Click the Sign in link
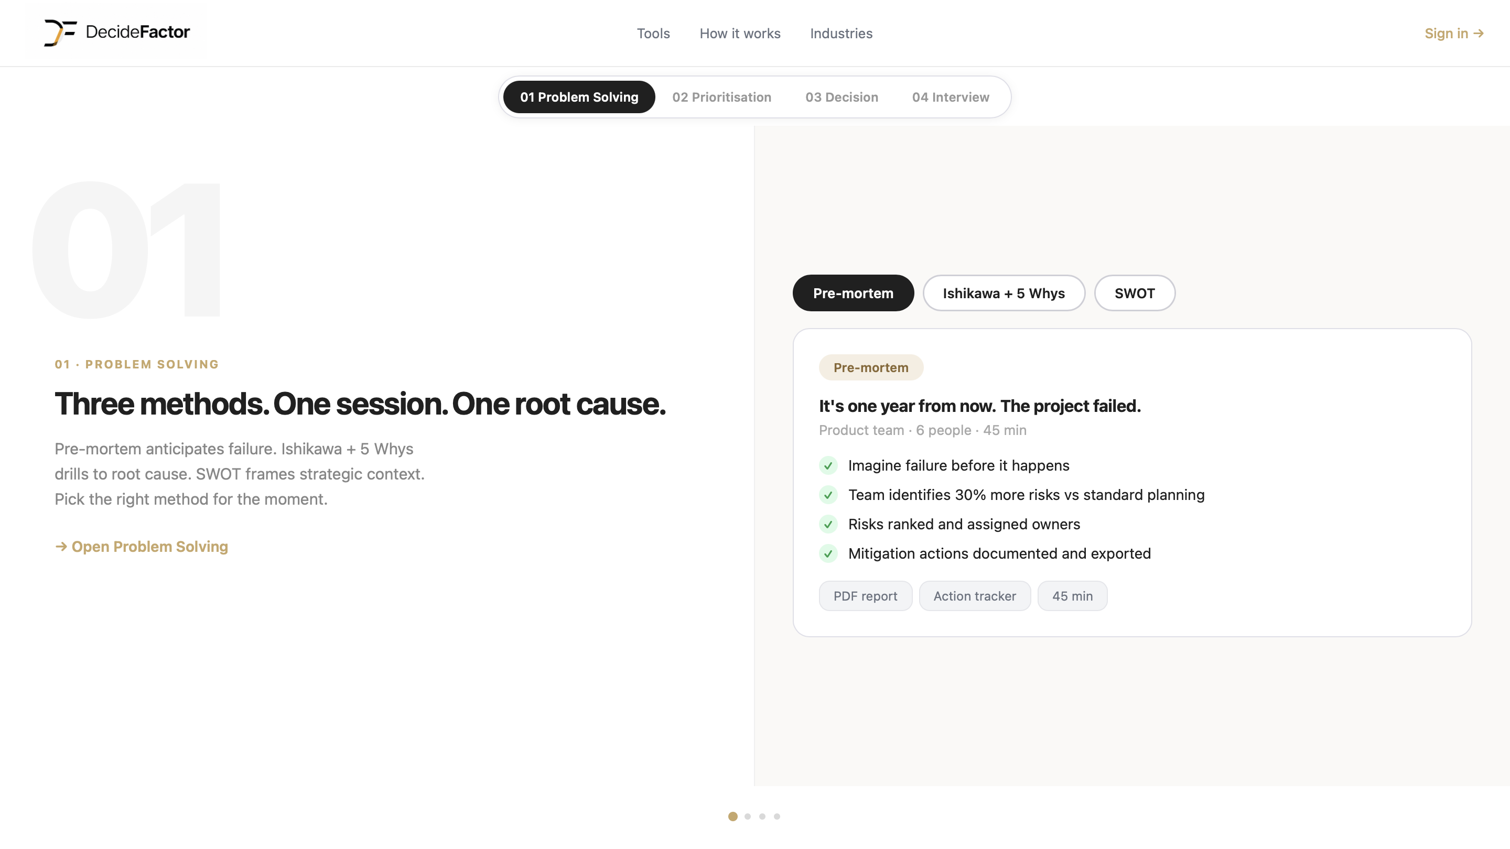Viewport: 1510px width, 849px height. [1454, 34]
